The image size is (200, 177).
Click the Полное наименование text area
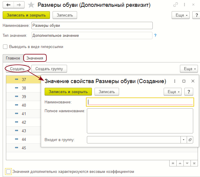[140, 121]
